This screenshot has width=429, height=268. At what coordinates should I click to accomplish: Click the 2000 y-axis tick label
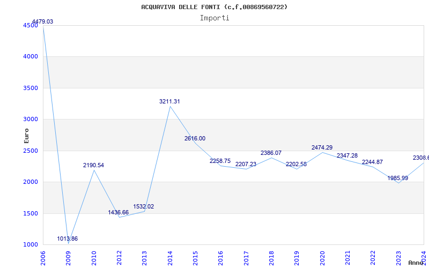tap(31, 182)
